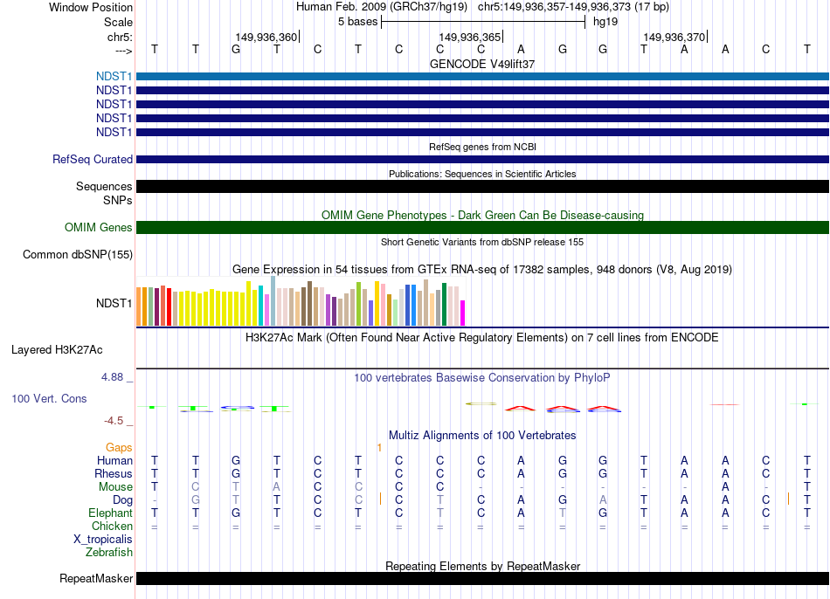Click the 5 bases scale text
This screenshot has width=830, height=599.
point(358,22)
